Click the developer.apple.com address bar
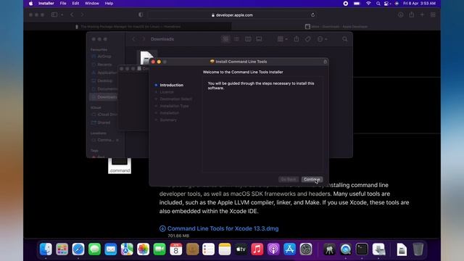 pos(232,15)
